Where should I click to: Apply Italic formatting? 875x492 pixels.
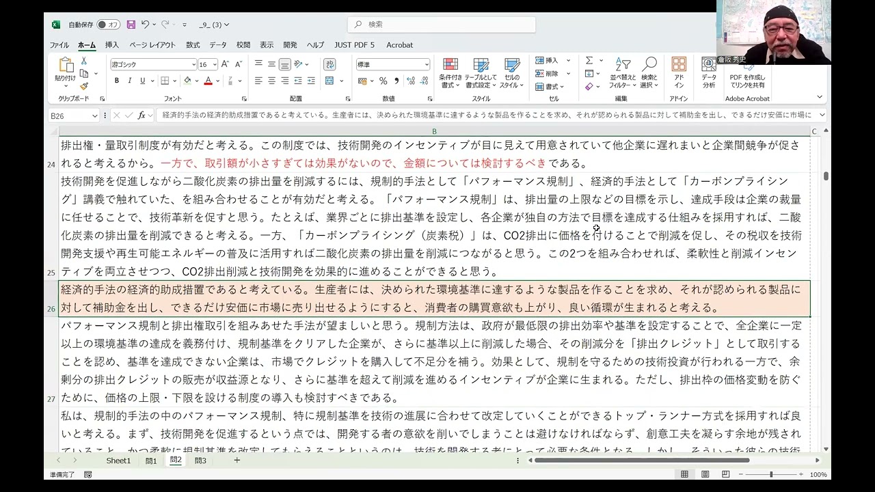(130, 81)
